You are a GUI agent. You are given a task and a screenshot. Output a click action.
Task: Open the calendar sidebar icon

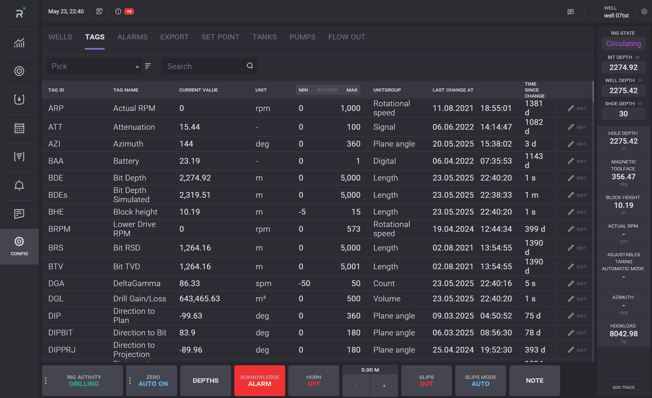19,128
